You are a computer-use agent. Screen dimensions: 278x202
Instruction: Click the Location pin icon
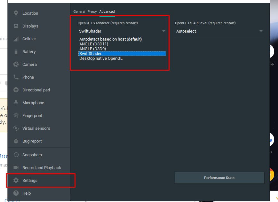[16, 13]
